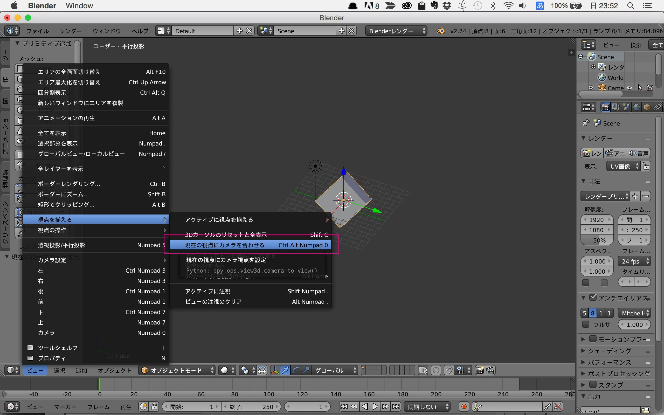Viewport: 664px width, 415px height.
Task: Select the translate manipulator arrow icon
Action: [285, 370]
